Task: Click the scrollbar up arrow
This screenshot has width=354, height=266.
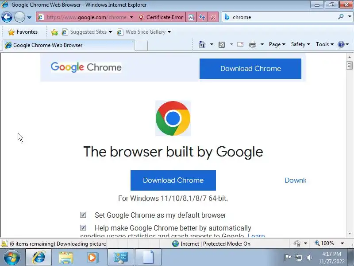Action: (350, 57)
